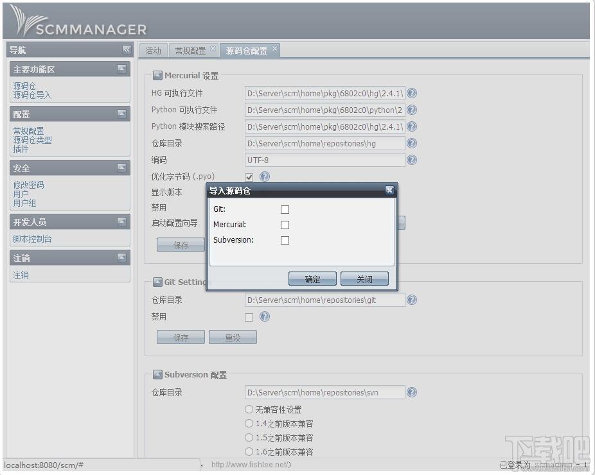Tick the Subversion checkbox in import dialog
The image size is (595, 475).
pyautogui.click(x=285, y=240)
